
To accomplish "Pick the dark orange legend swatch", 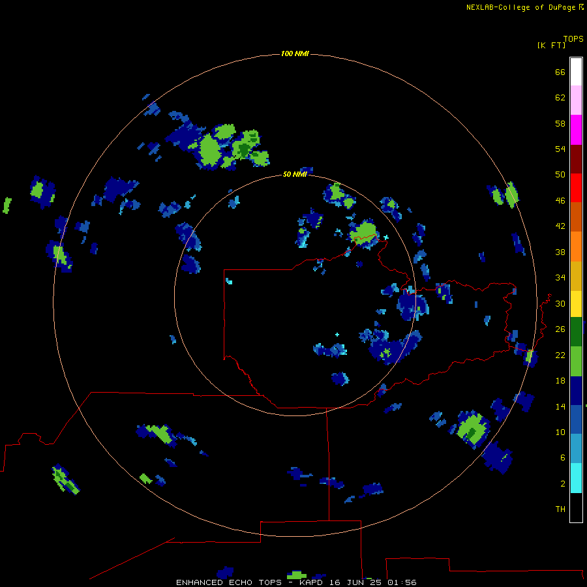I will click(x=576, y=217).
